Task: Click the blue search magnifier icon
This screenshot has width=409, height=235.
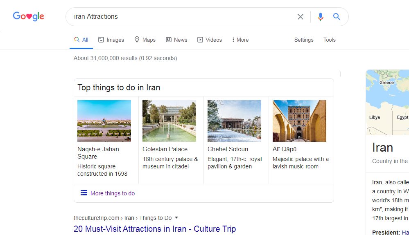Action: click(x=337, y=17)
